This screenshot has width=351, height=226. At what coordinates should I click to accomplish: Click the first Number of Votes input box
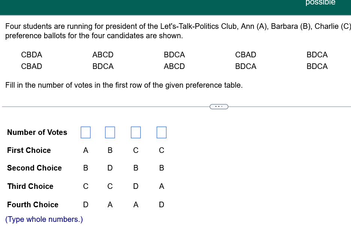85,132
